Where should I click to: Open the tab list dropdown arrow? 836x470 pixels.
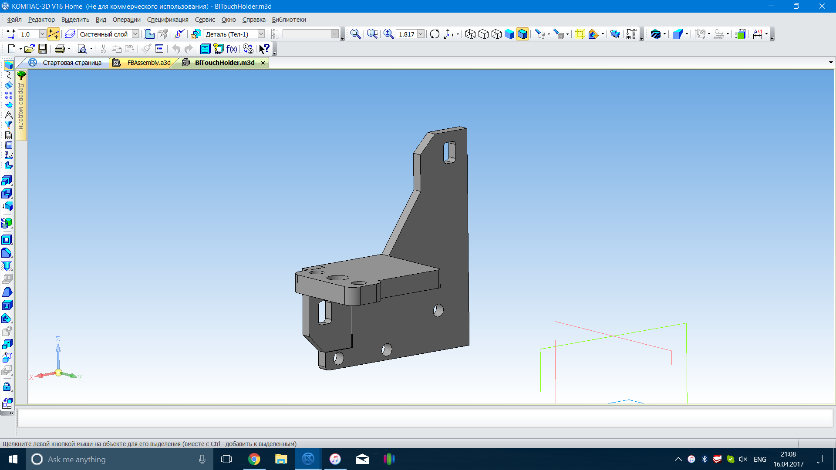point(831,63)
